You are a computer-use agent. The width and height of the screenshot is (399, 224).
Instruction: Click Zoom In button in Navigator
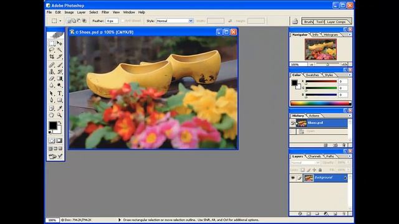click(344, 65)
